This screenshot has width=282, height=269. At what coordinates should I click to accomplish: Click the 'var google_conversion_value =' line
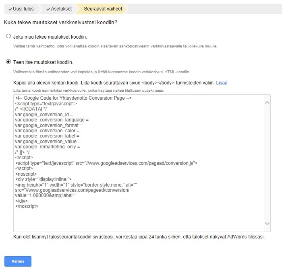(48, 142)
